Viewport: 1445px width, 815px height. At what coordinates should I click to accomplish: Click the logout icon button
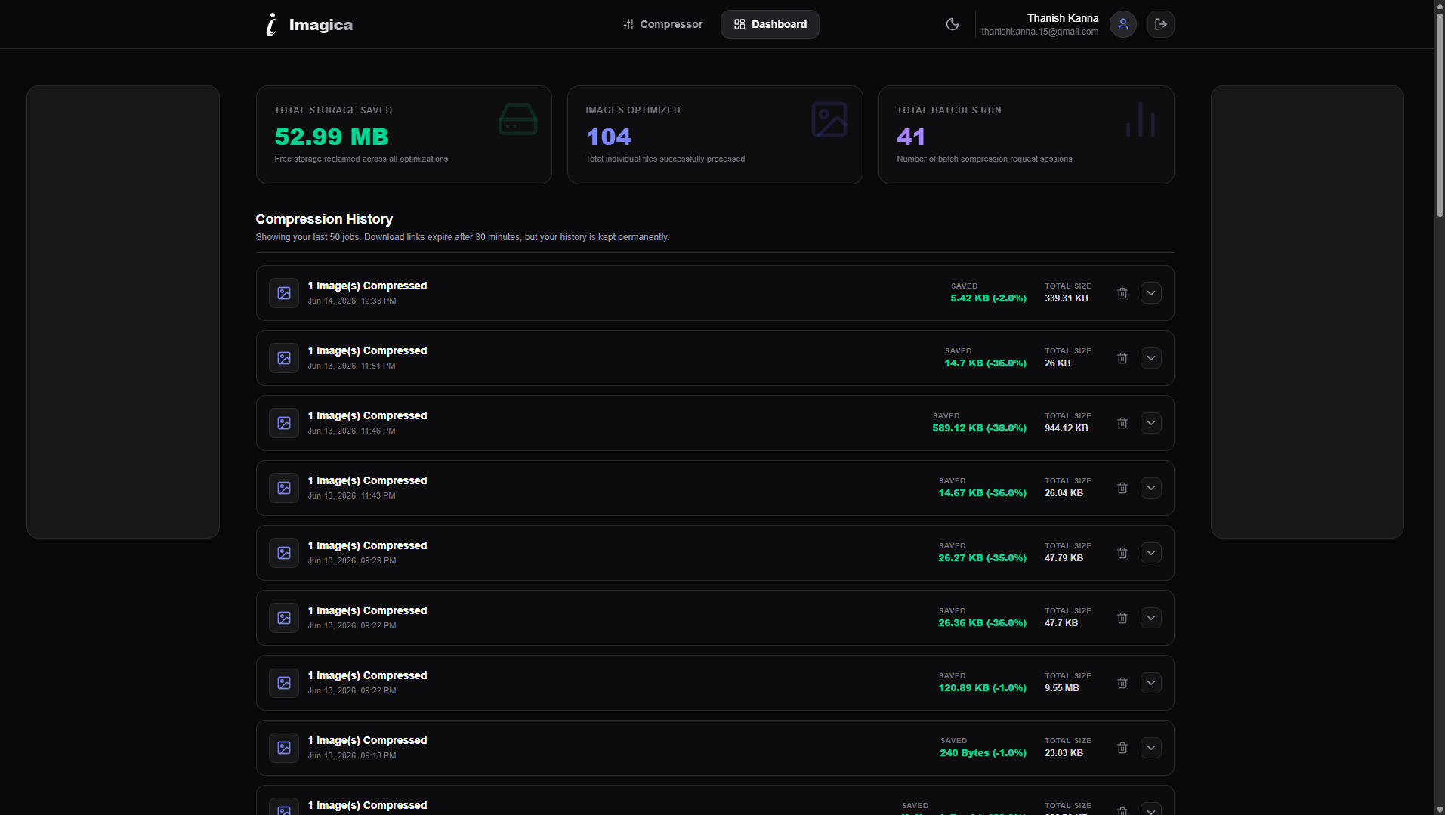1161,24
